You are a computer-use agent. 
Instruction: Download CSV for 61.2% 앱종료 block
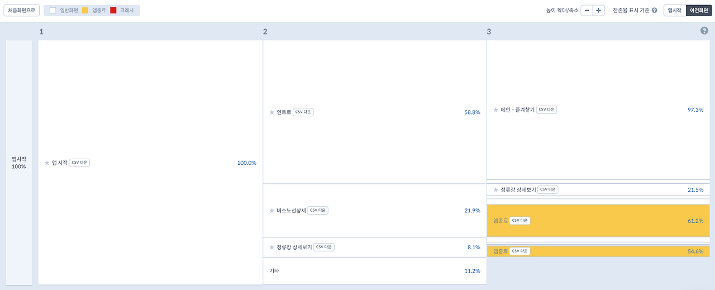point(519,221)
